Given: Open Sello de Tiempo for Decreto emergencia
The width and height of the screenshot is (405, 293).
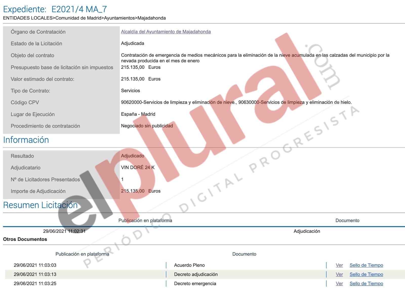Looking at the screenshot, I should tap(366, 283).
